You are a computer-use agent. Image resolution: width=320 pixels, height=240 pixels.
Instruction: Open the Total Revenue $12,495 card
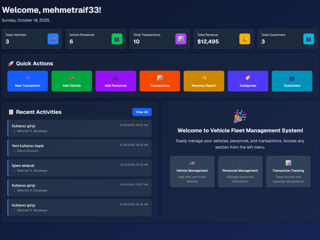click(x=224, y=39)
